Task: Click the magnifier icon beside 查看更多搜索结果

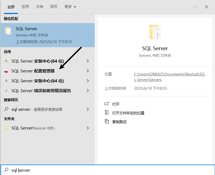Action: tap(6, 109)
